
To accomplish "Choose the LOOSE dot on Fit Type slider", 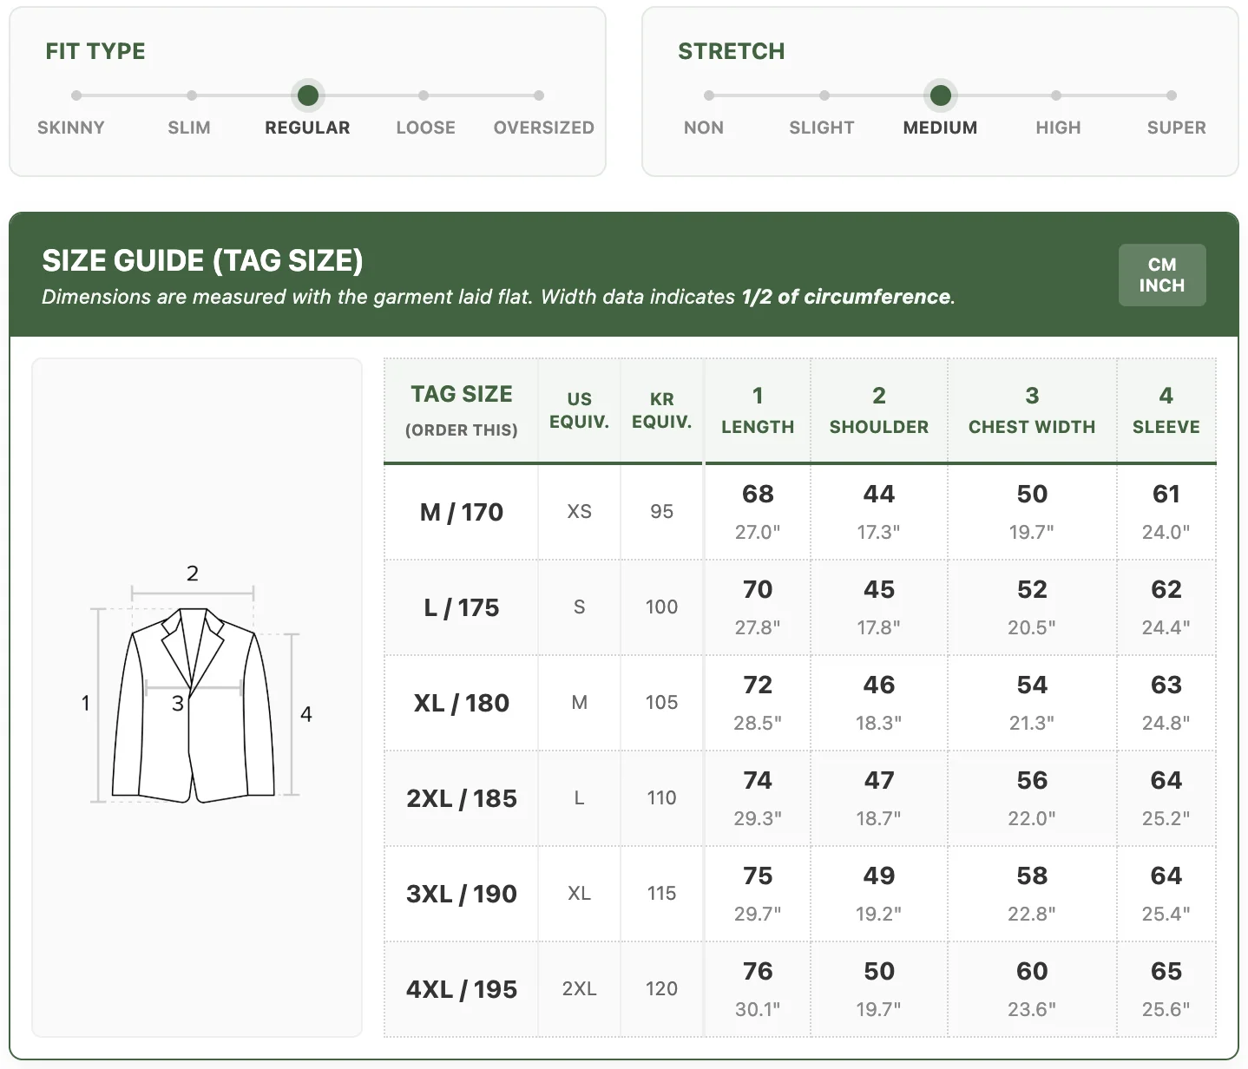I will [424, 95].
